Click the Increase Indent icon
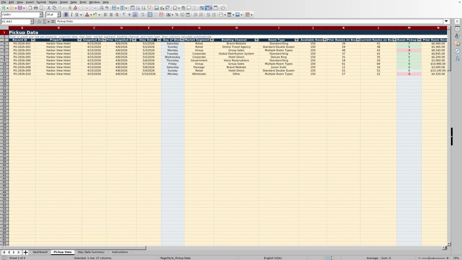 click(208, 15)
